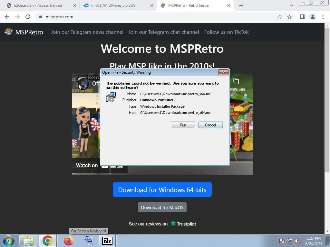Click the Windows Installer package icon
The width and height of the screenshot is (330, 247).
pos(111,97)
